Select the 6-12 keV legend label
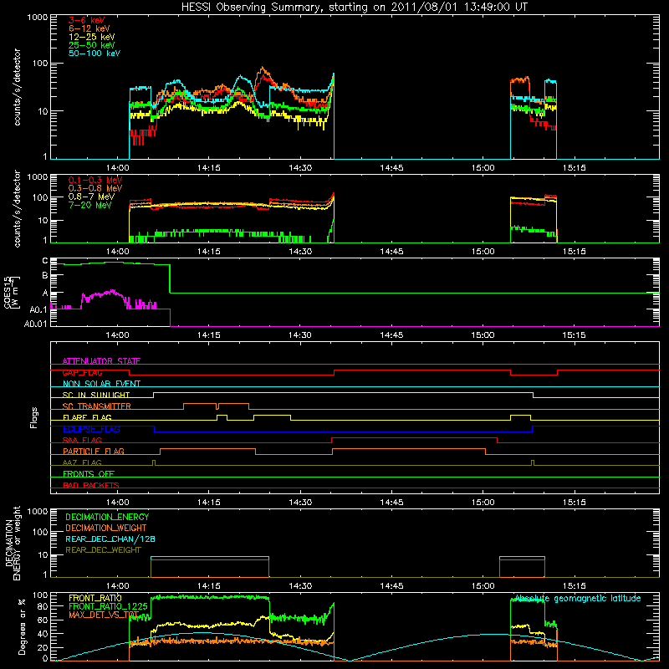 [89, 28]
